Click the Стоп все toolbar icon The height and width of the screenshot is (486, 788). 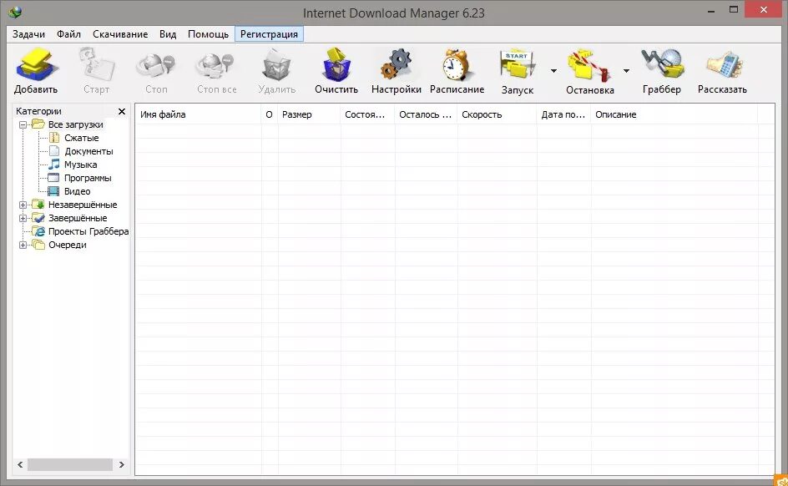tap(216, 65)
